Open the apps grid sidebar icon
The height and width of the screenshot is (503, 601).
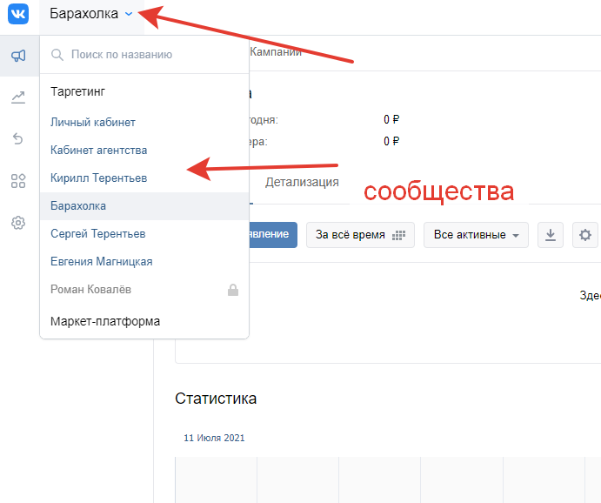(x=18, y=180)
